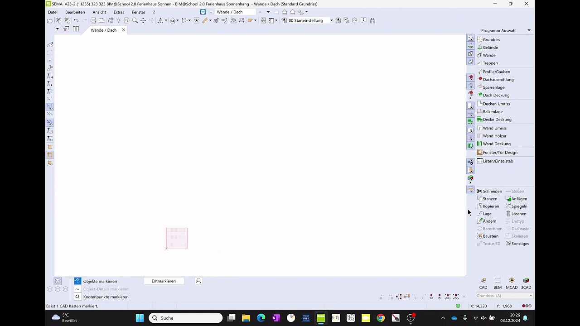Click the undo arrow icon

(76, 20)
